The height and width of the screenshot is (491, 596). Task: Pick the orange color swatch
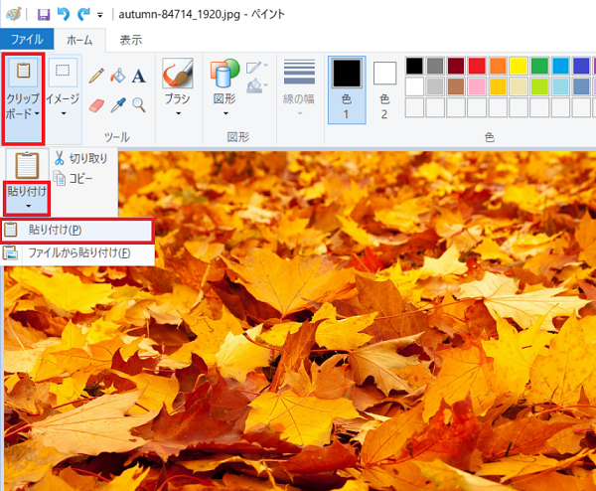pyautogui.click(x=498, y=66)
